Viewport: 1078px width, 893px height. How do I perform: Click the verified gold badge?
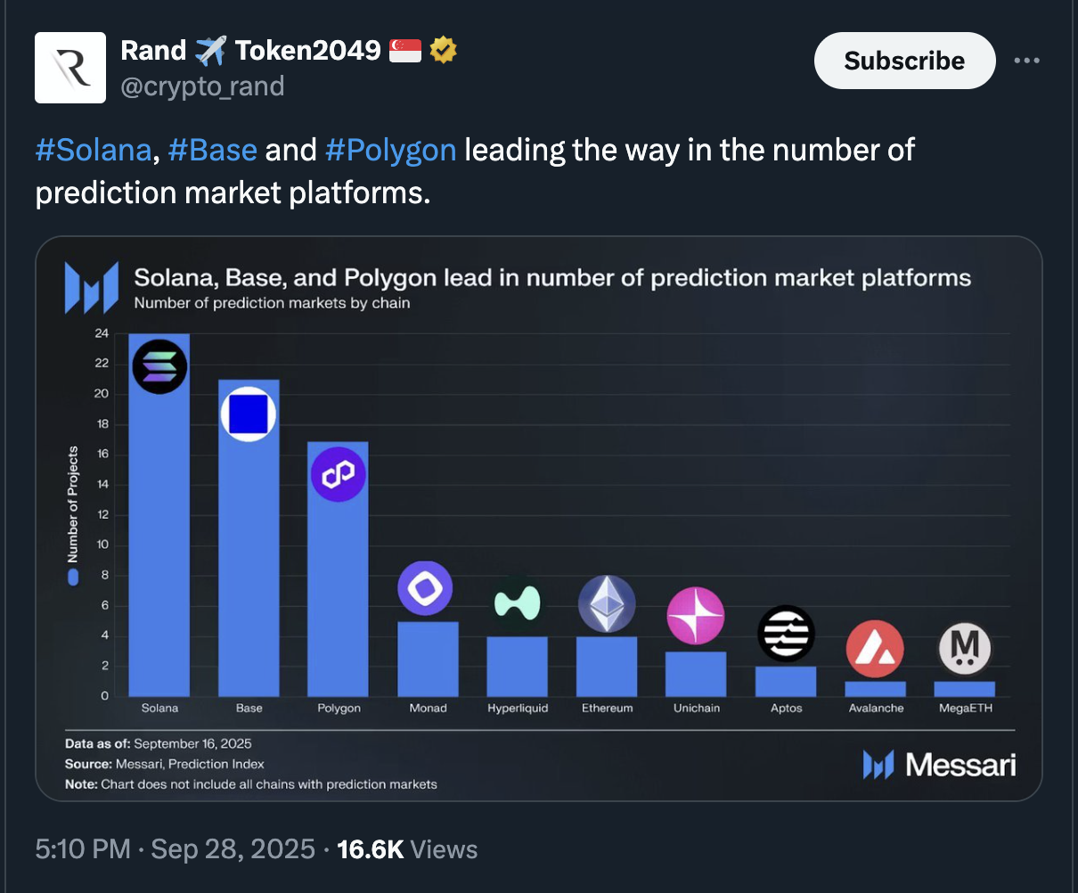coord(443,51)
